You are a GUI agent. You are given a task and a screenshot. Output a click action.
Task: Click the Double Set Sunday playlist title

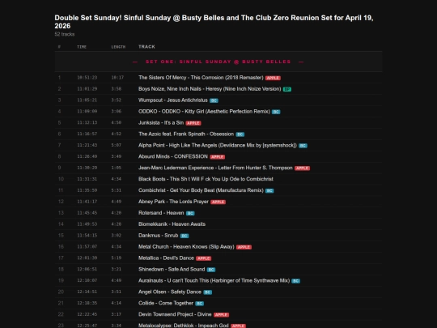[x=214, y=22]
